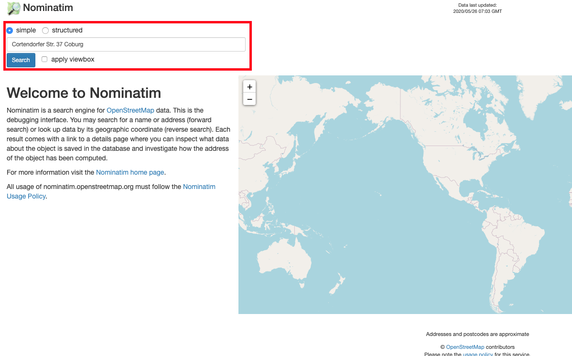Viewport: 572px width, 356px height.
Task: Zoom in the map with plus button
Action: pyautogui.click(x=249, y=87)
